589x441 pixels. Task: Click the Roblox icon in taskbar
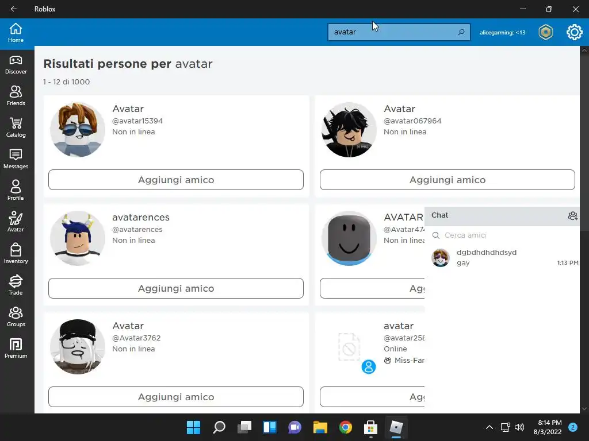click(x=396, y=427)
